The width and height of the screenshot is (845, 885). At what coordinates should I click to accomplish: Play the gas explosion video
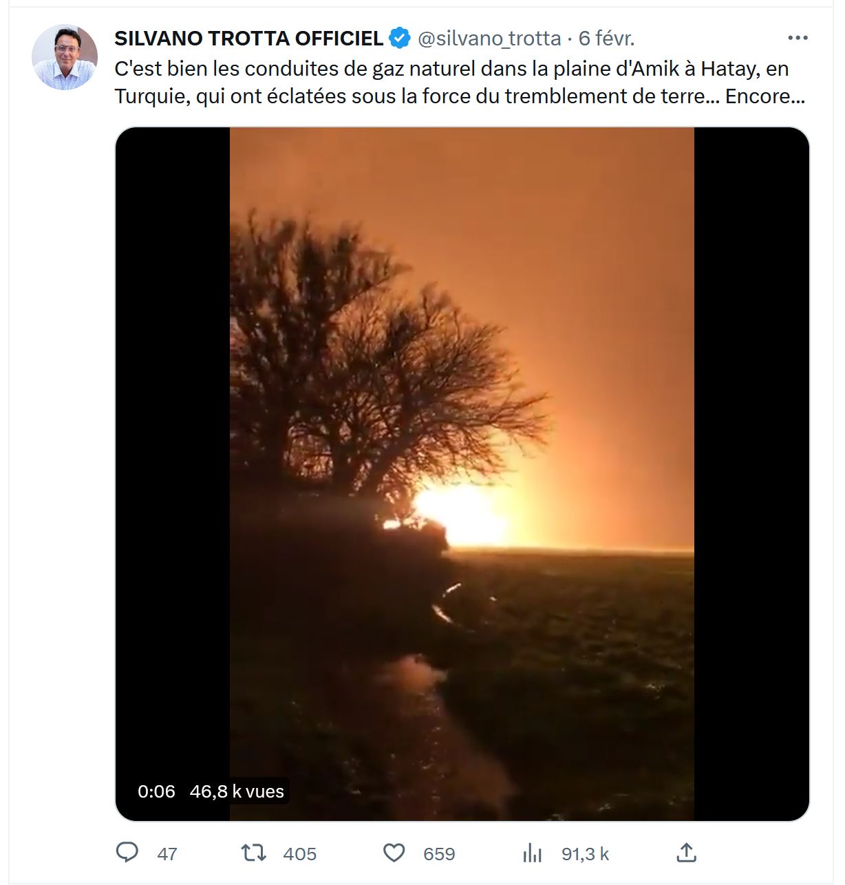462,473
